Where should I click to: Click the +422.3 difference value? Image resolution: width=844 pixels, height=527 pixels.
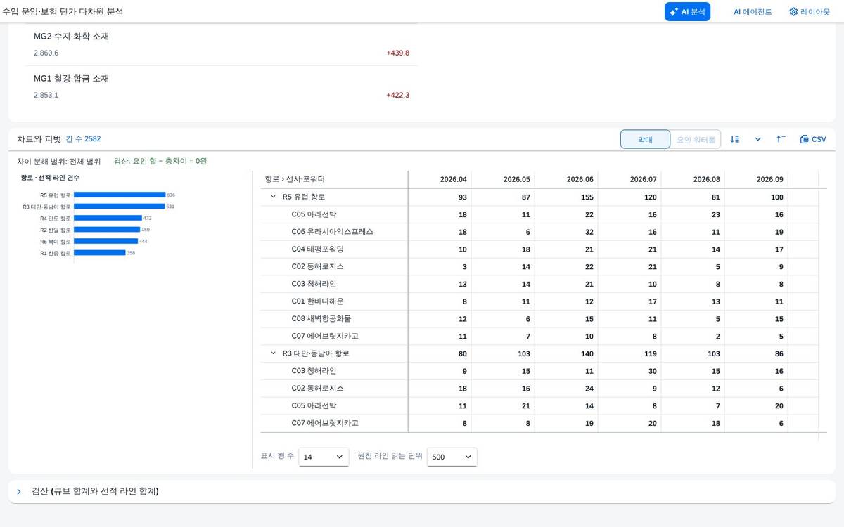click(x=397, y=95)
